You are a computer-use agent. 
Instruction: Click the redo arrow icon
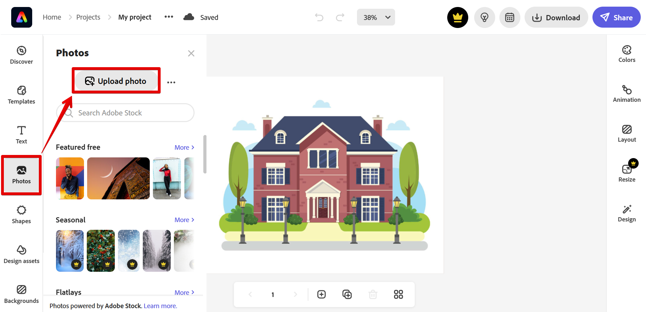pos(340,17)
